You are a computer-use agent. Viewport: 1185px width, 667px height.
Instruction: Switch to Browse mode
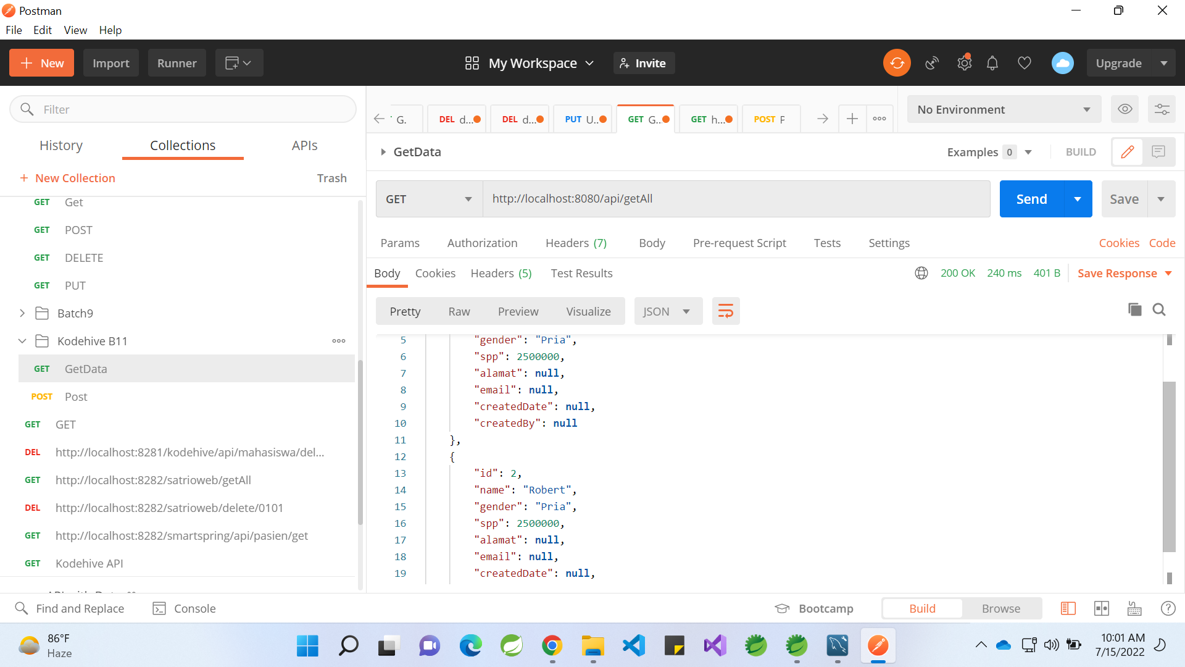click(x=1000, y=608)
